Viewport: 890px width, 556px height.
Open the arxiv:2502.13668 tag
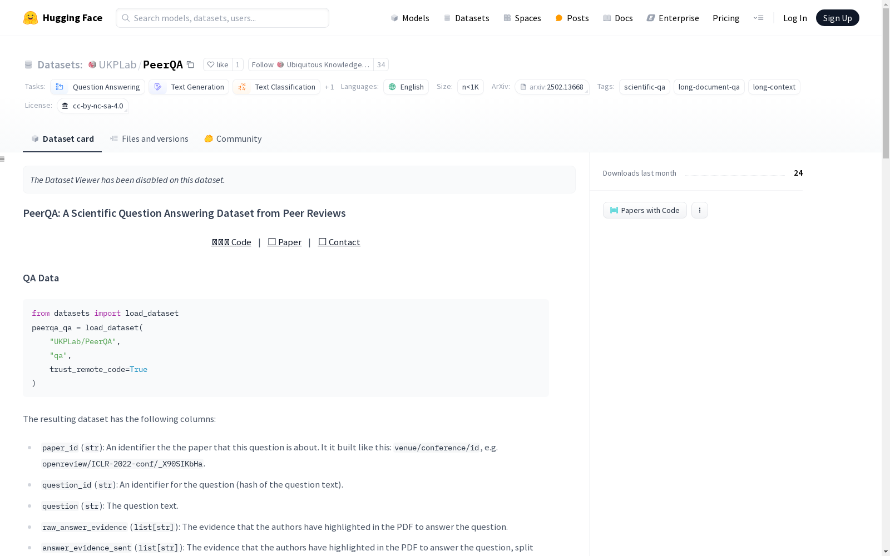click(x=552, y=87)
